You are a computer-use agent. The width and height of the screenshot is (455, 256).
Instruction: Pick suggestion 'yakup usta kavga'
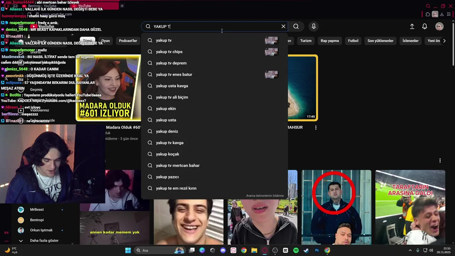(x=214, y=86)
